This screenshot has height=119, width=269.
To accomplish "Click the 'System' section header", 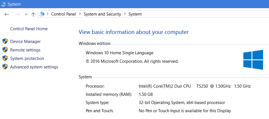I will click(x=85, y=77).
